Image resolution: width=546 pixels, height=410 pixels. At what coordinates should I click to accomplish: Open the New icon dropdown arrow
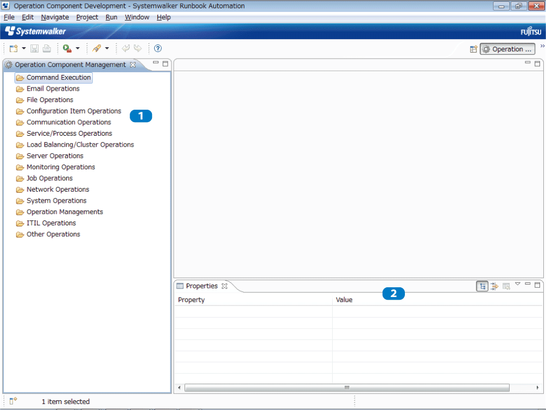pos(24,48)
